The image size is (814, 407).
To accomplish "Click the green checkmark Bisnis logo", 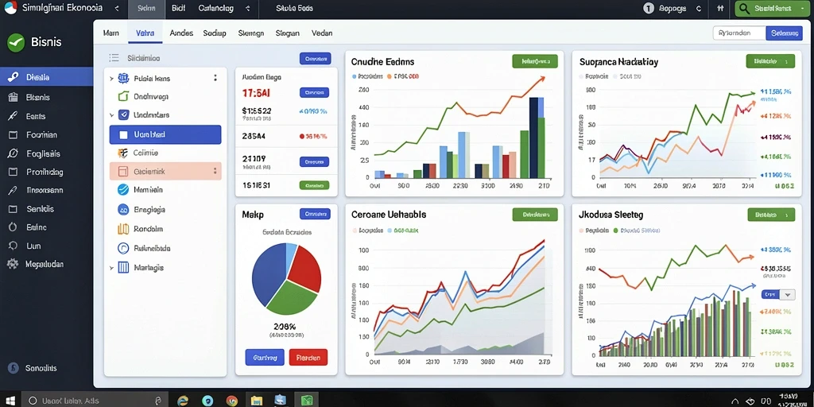I will (16, 43).
